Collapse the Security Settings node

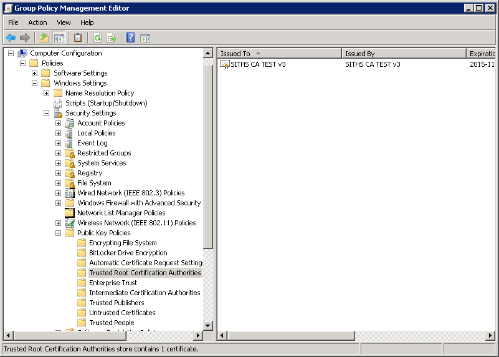pos(47,113)
